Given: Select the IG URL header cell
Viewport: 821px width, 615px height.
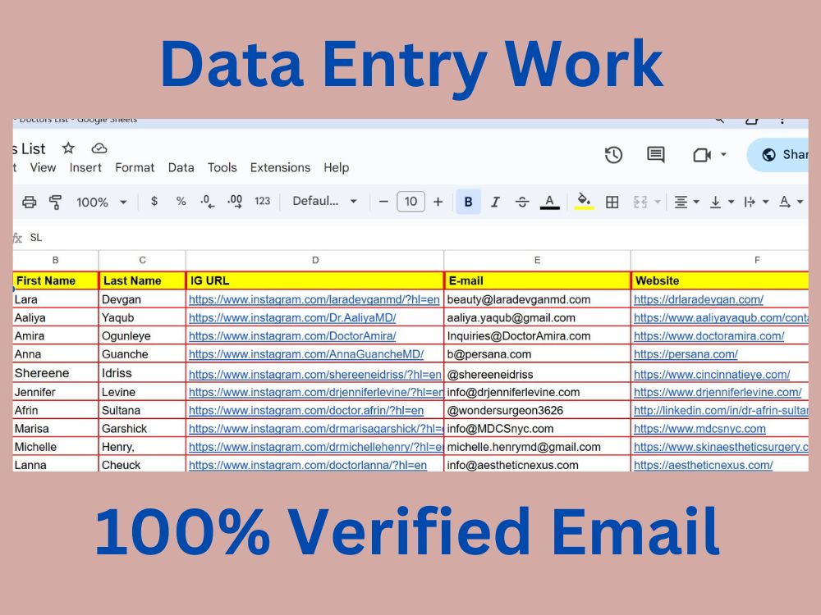Looking at the screenshot, I should pos(314,280).
